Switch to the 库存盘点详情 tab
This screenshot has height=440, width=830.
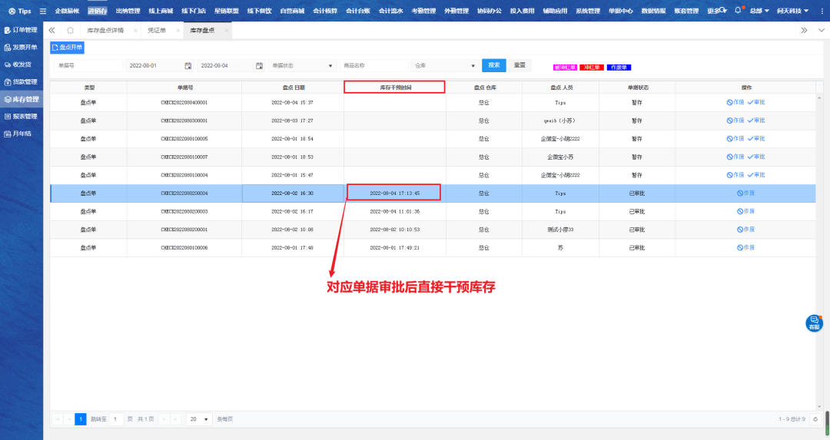[x=105, y=30]
